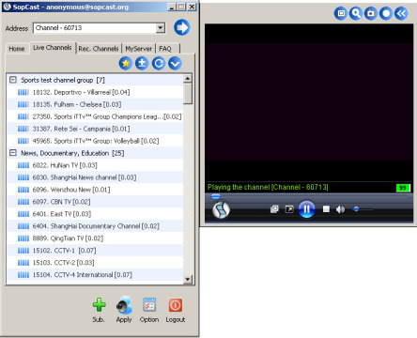Viewport: 417px width, 338px height.
Task: Refresh the channel list with the circular arrow
Action: (159, 64)
